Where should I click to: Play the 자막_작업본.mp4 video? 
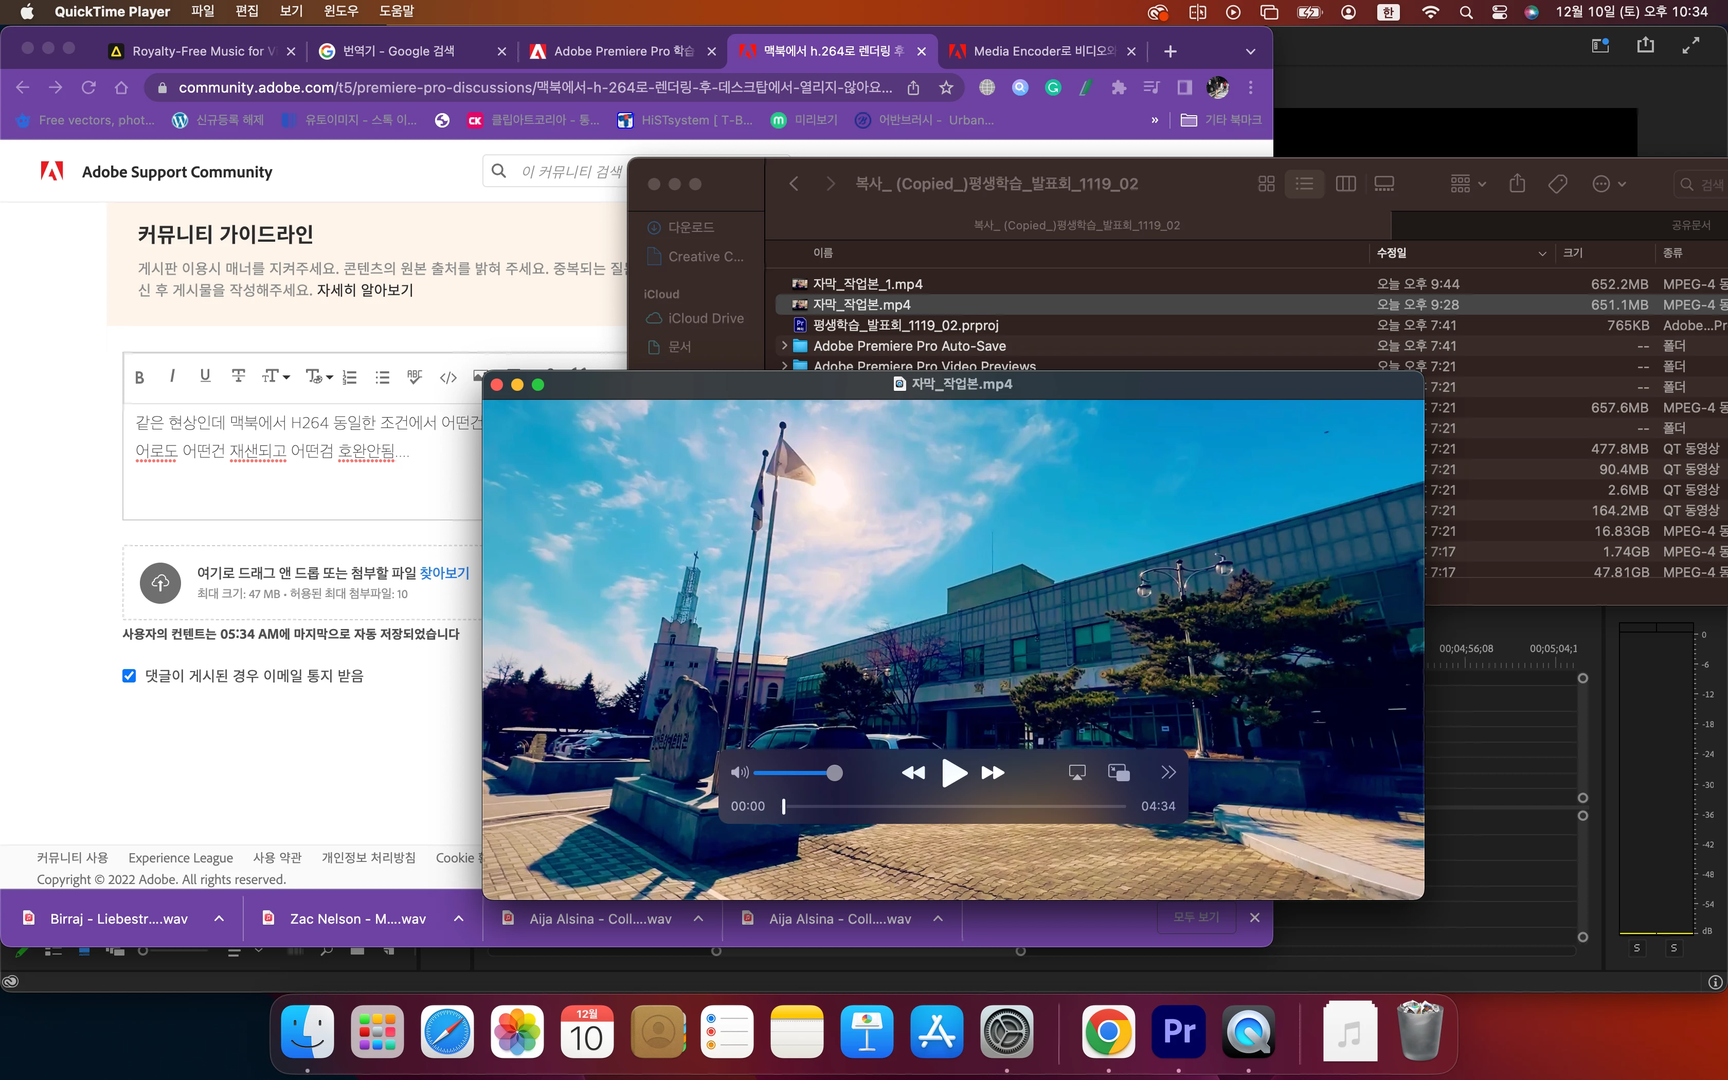coord(954,773)
